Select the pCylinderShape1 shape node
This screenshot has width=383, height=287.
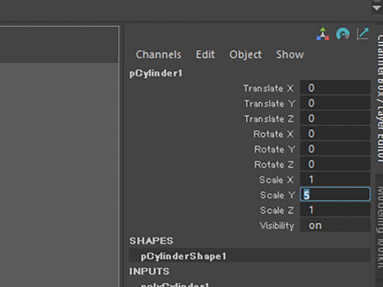(250, 256)
